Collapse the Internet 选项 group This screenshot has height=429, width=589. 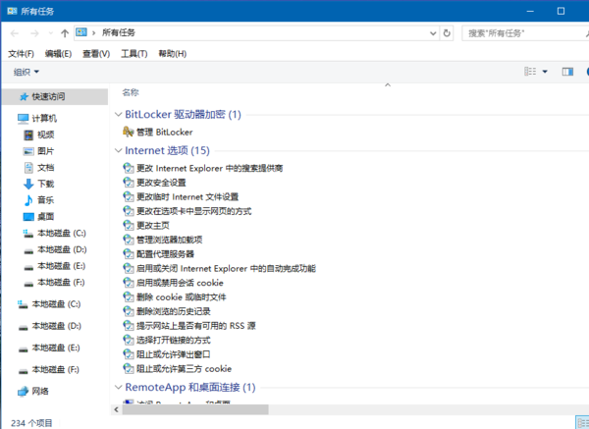119,150
